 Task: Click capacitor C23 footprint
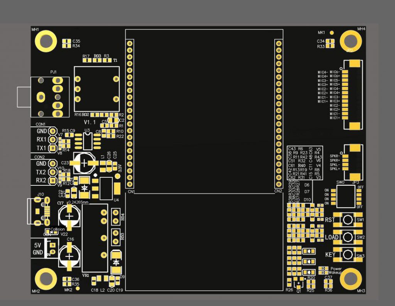(x=84, y=163)
